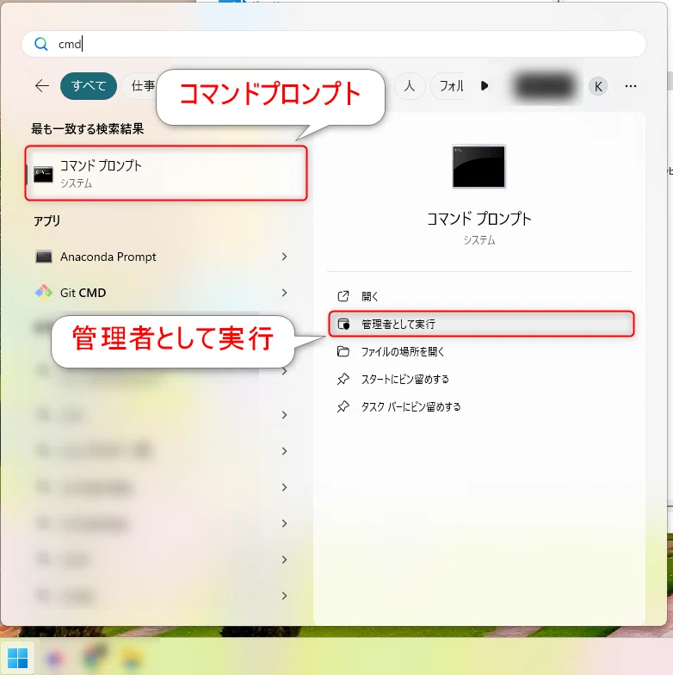This screenshot has height=675, width=673.
Task: Select the 仕事 filter tab
Action: (x=141, y=86)
